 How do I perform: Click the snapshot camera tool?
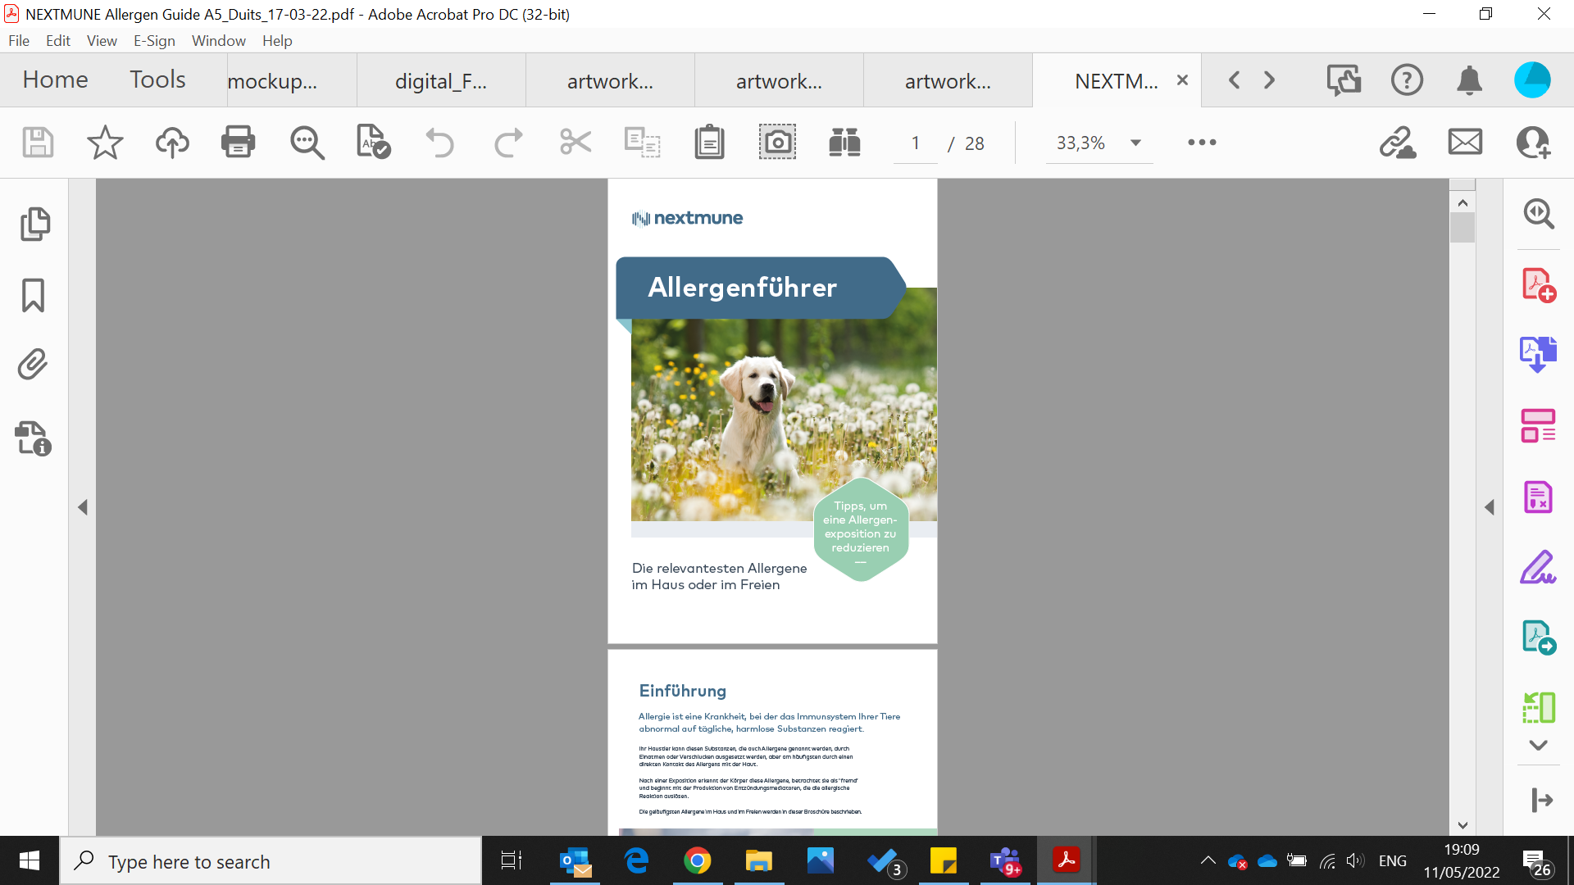point(776,143)
